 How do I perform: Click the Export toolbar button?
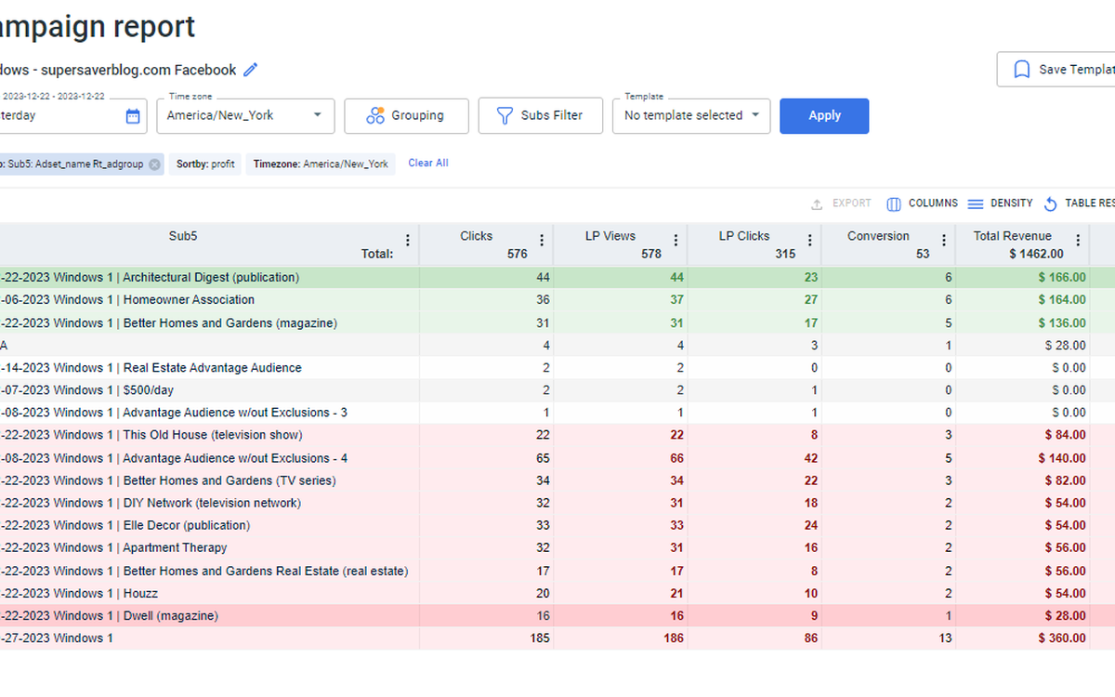point(841,204)
